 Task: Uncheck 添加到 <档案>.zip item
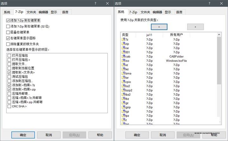click(x=9, y=89)
